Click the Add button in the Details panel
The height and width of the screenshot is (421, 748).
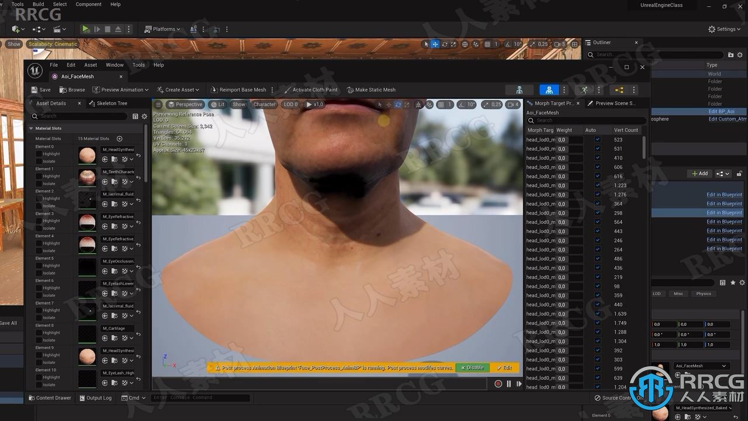tap(699, 174)
